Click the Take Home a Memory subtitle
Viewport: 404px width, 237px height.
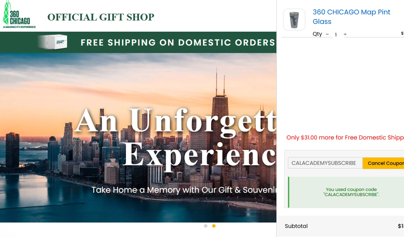click(x=184, y=190)
